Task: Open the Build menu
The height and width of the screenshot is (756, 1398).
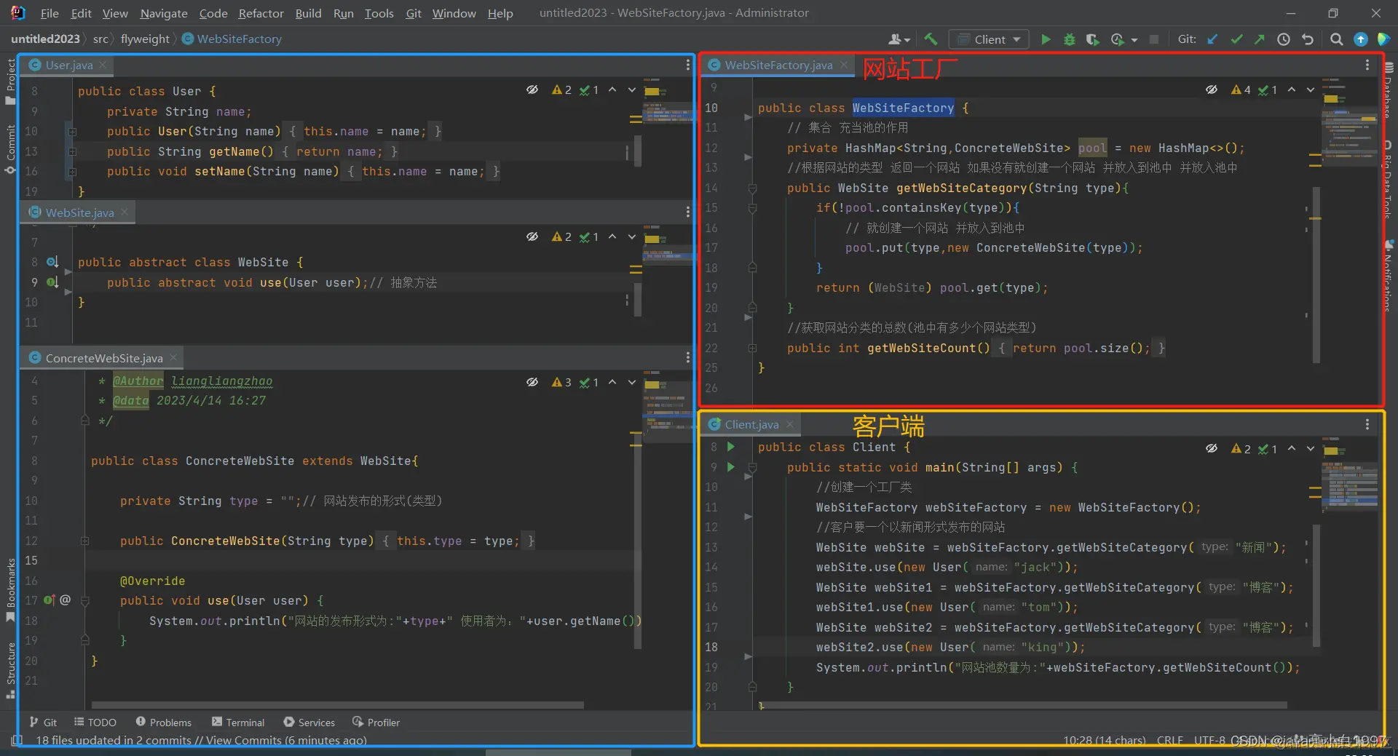Action: coord(308,13)
